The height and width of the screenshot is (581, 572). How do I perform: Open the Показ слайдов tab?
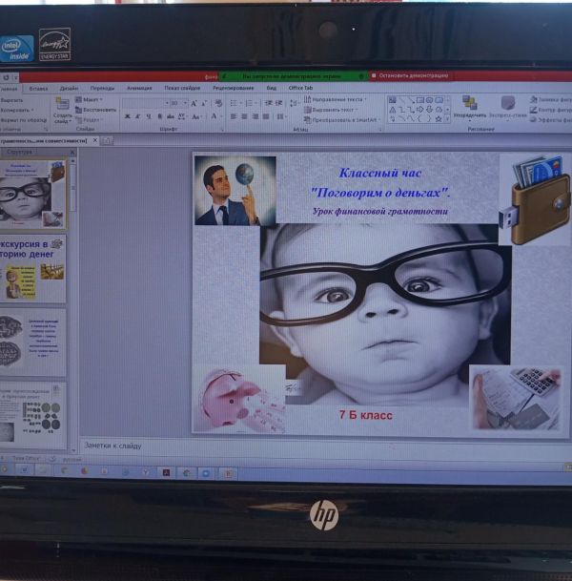(x=182, y=88)
